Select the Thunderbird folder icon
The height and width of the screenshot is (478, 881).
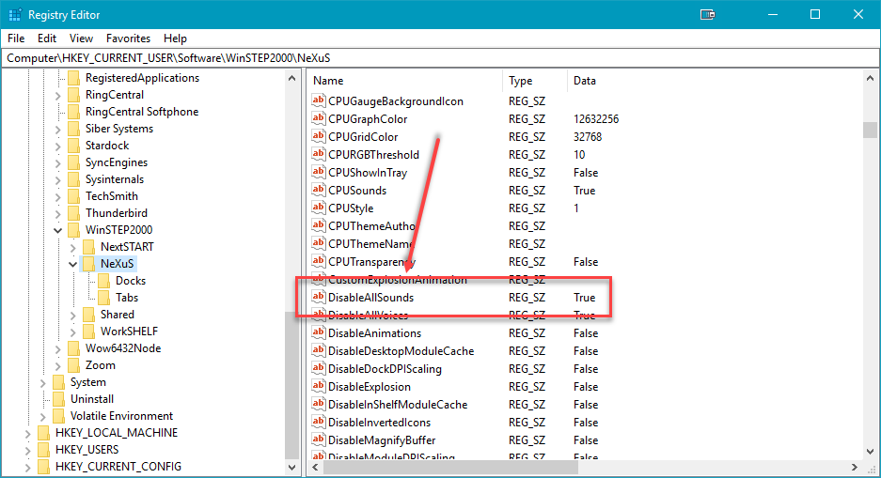pyautogui.click(x=74, y=213)
